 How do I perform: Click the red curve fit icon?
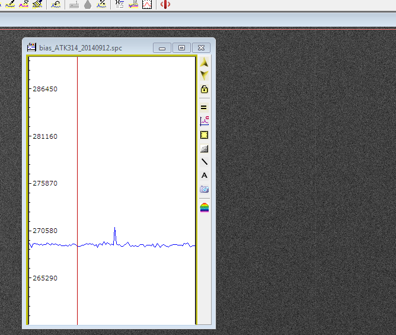147,4
